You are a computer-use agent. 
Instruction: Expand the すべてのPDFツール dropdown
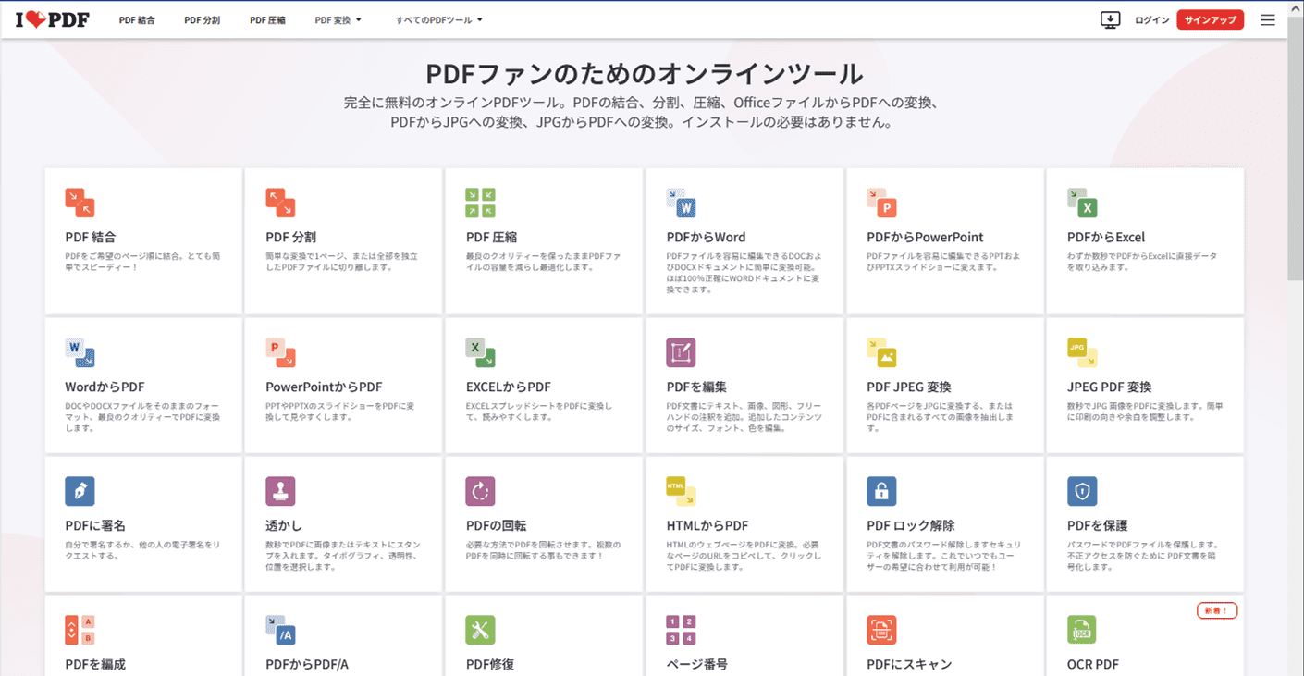click(x=438, y=20)
